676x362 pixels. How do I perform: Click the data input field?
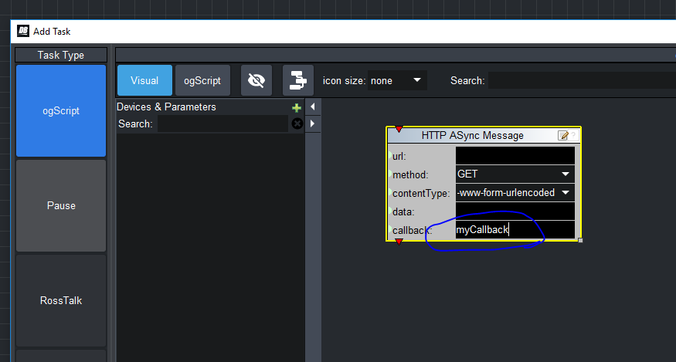click(x=515, y=211)
